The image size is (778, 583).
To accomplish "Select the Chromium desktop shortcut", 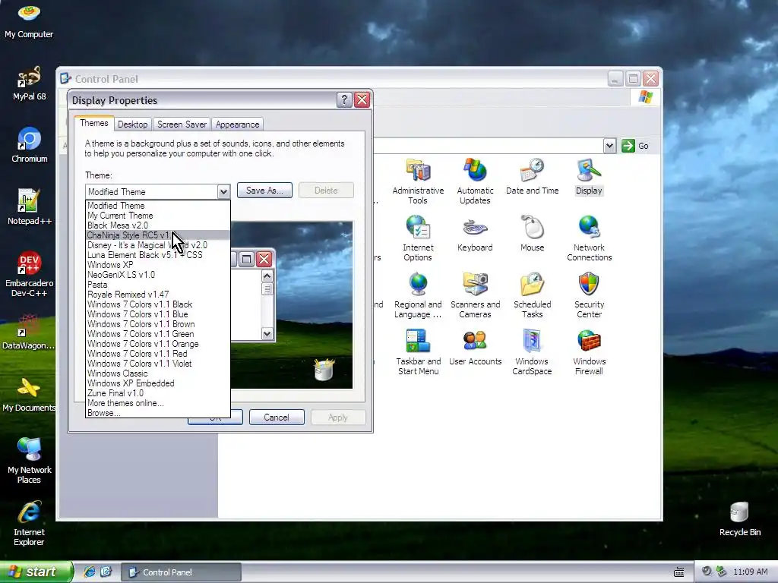I will pos(29,145).
